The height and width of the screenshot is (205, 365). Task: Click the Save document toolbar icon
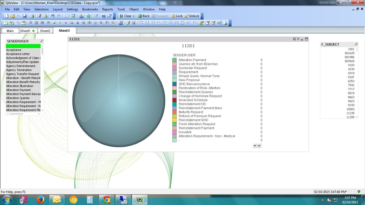(25, 16)
